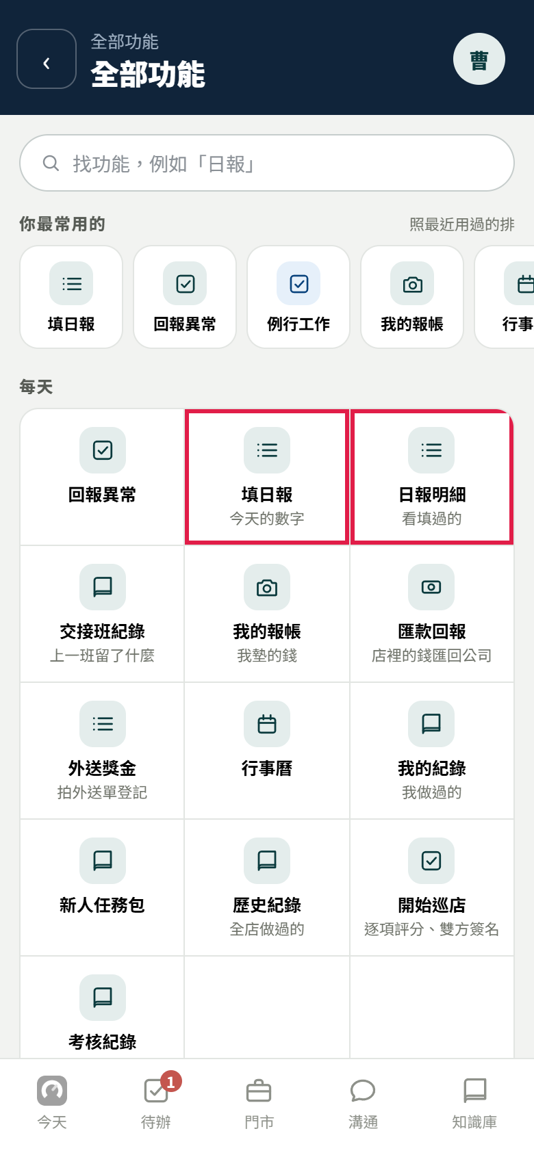This screenshot has width=534, height=1155.
Task: Click 逐項評分、雙方簽名 subtitle text
Action: tap(432, 929)
